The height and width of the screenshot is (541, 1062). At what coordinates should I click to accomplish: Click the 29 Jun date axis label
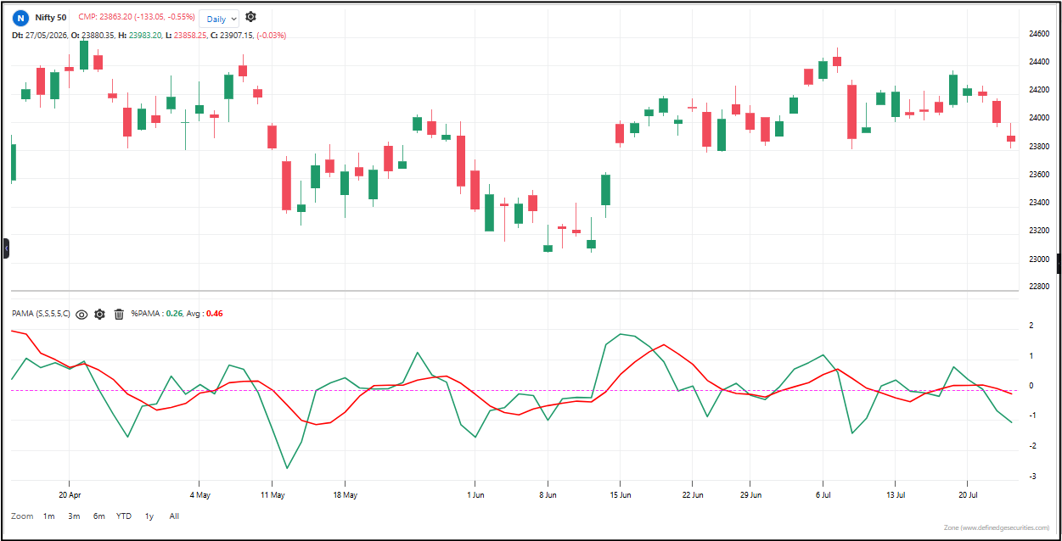750,494
